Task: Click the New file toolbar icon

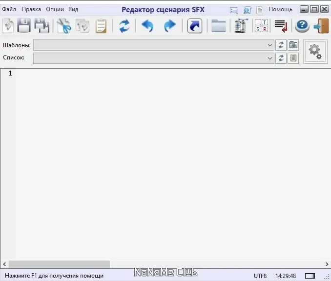Action: click(x=8, y=26)
